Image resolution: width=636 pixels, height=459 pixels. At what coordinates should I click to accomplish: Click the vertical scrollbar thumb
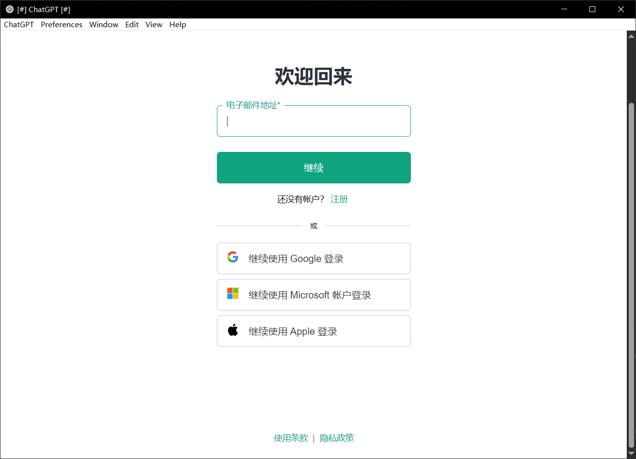click(x=631, y=275)
